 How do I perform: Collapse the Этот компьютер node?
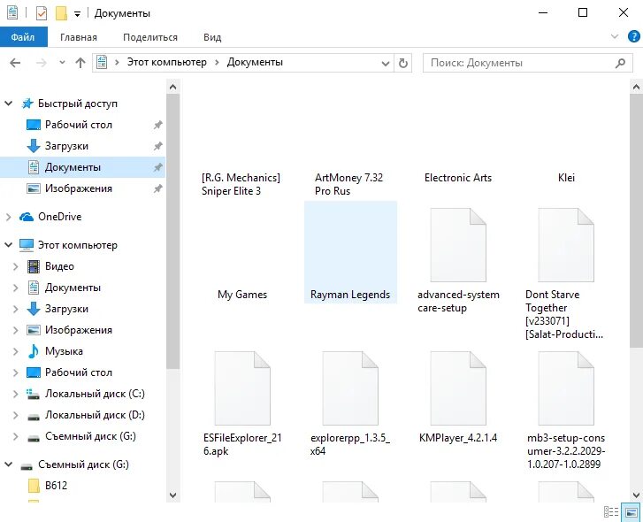[9, 245]
